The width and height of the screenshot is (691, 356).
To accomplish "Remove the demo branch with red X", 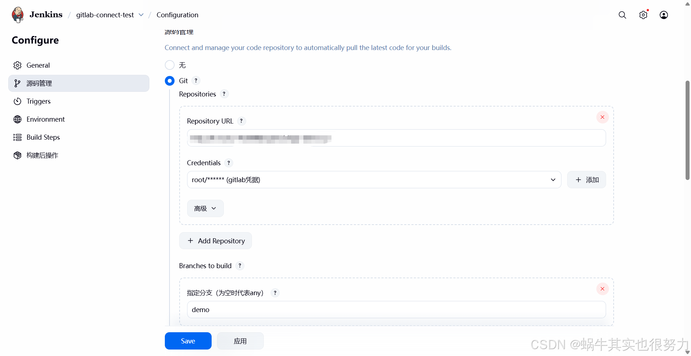I will 602,289.
